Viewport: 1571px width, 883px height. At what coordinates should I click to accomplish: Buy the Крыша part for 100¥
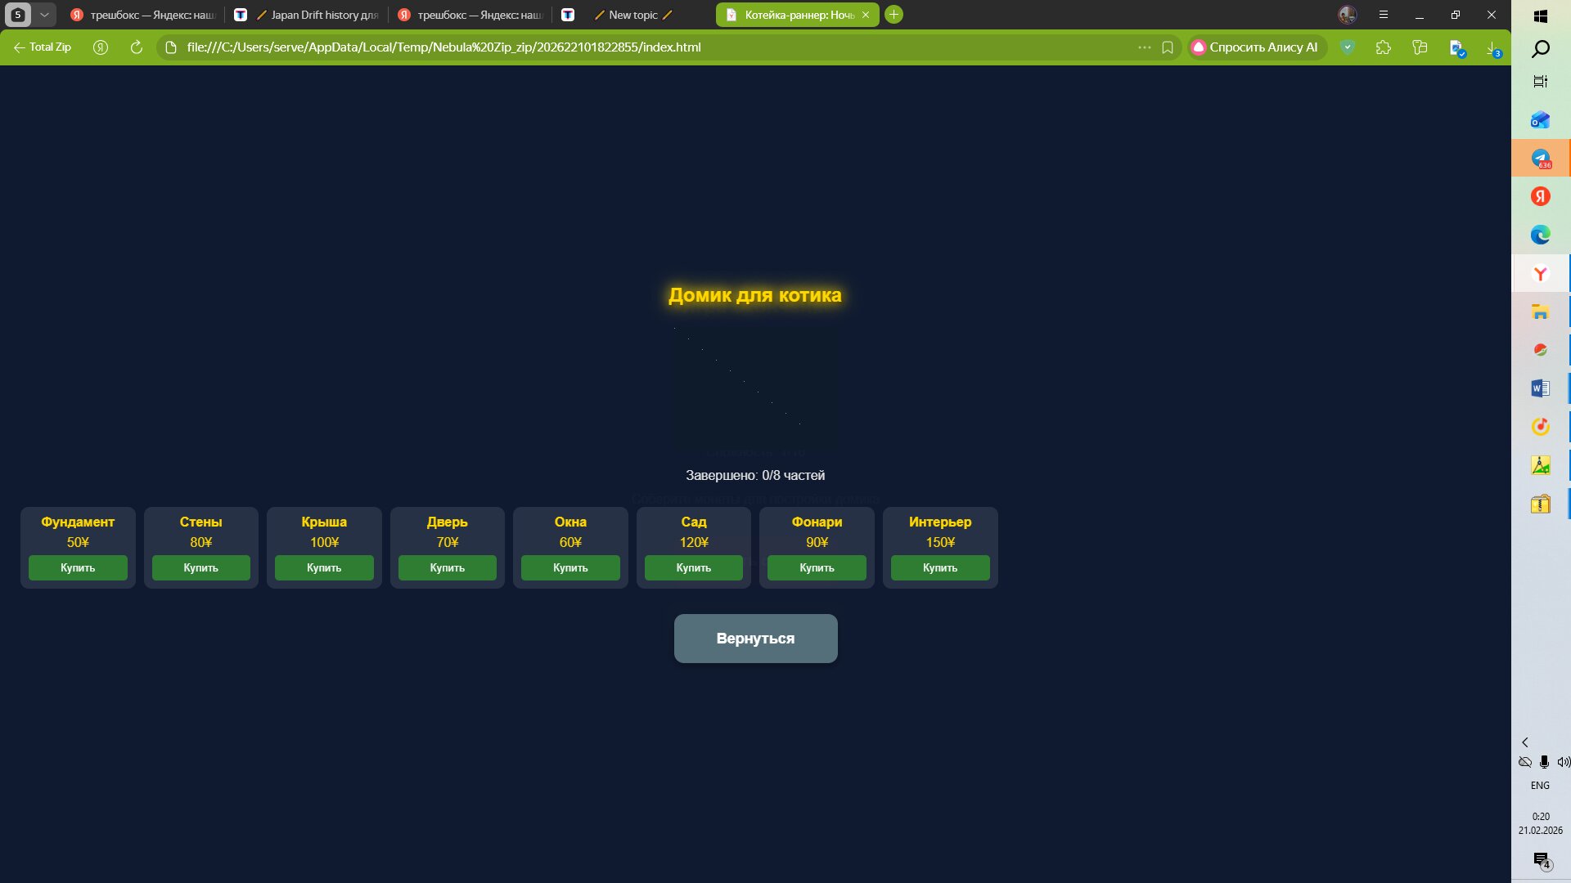324,567
